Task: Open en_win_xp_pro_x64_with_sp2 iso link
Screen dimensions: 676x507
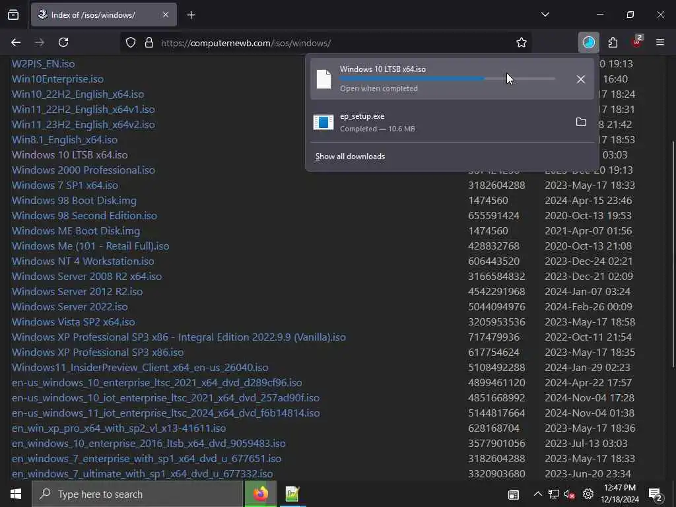Action: (x=119, y=428)
